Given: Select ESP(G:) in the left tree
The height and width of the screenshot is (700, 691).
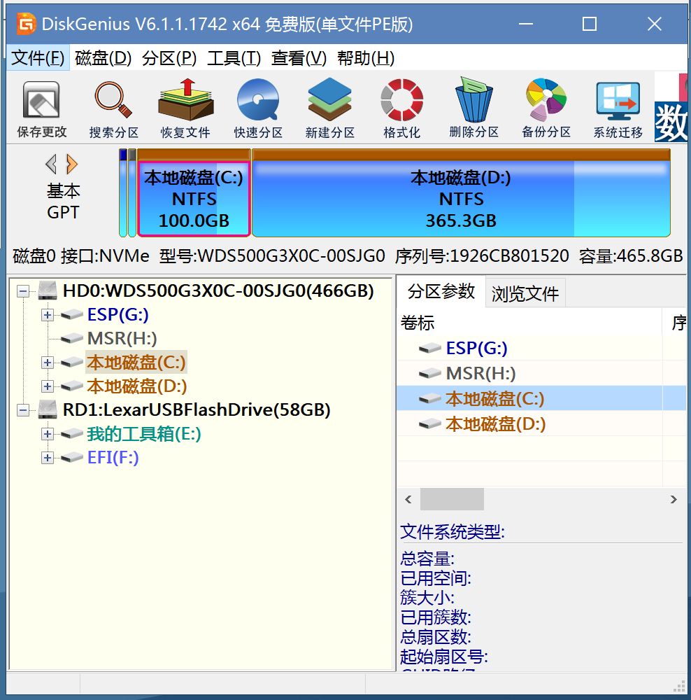Looking at the screenshot, I should (x=117, y=315).
